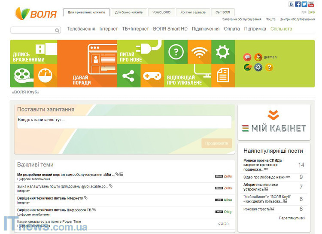Switch language to рус

click(304, 12)
